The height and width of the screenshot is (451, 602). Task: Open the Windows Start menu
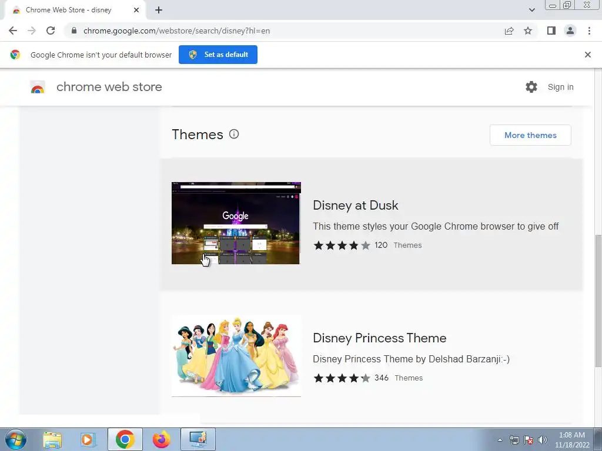(x=15, y=439)
